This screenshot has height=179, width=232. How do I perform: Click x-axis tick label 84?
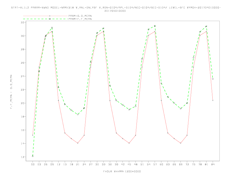coord(213,164)
